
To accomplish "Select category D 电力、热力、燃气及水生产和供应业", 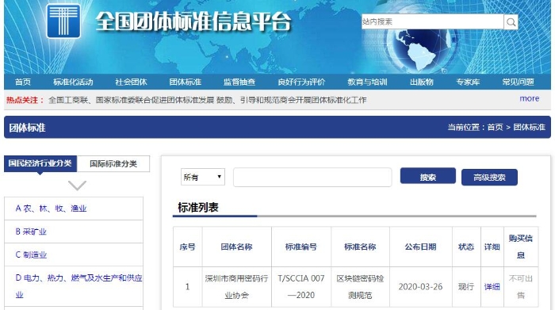I will click(78, 286).
